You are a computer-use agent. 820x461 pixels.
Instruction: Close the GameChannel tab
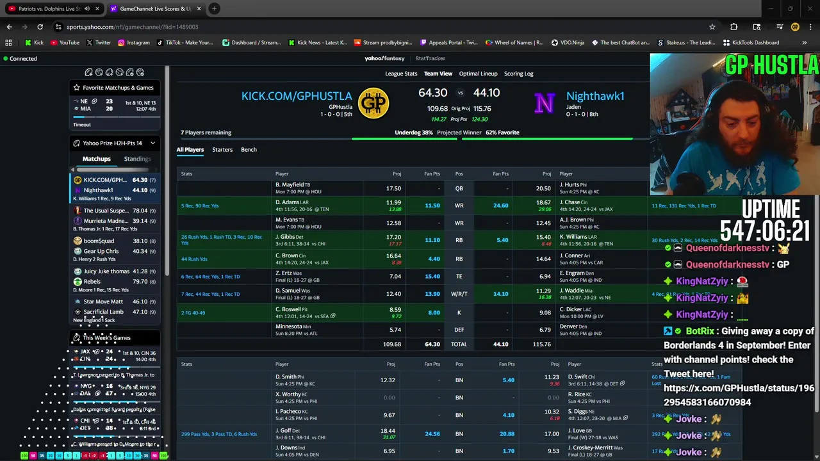(199, 9)
